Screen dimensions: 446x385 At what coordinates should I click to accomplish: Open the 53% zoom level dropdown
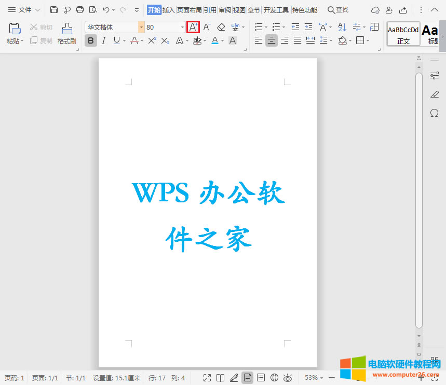click(x=314, y=377)
